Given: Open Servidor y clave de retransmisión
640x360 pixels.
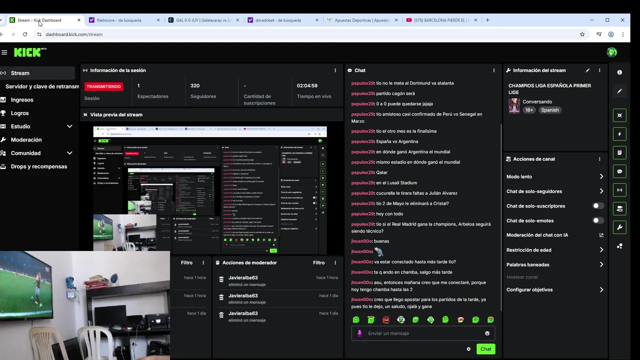Looking at the screenshot, I should (40, 86).
